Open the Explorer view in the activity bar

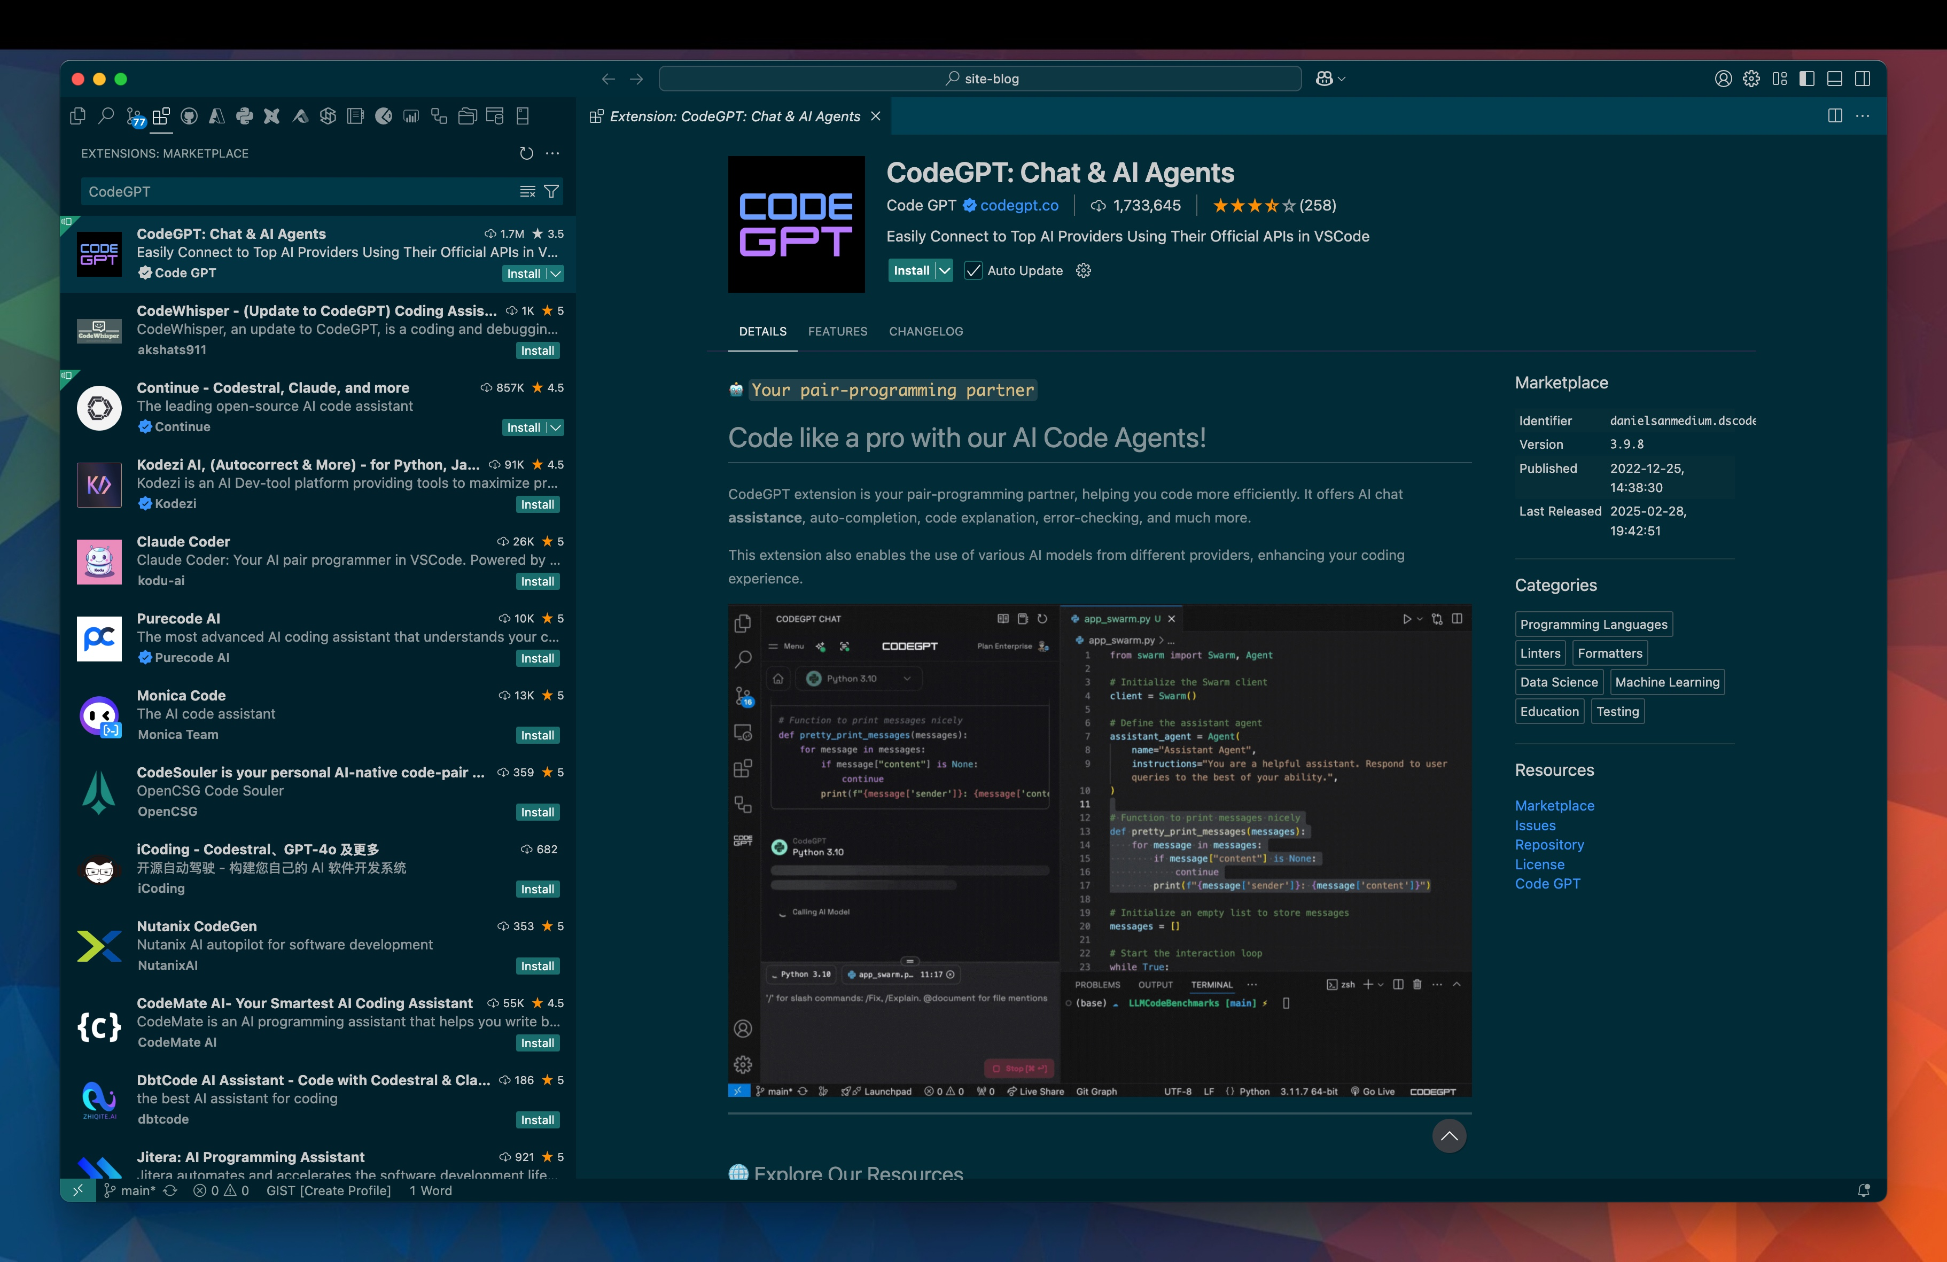[x=77, y=116]
